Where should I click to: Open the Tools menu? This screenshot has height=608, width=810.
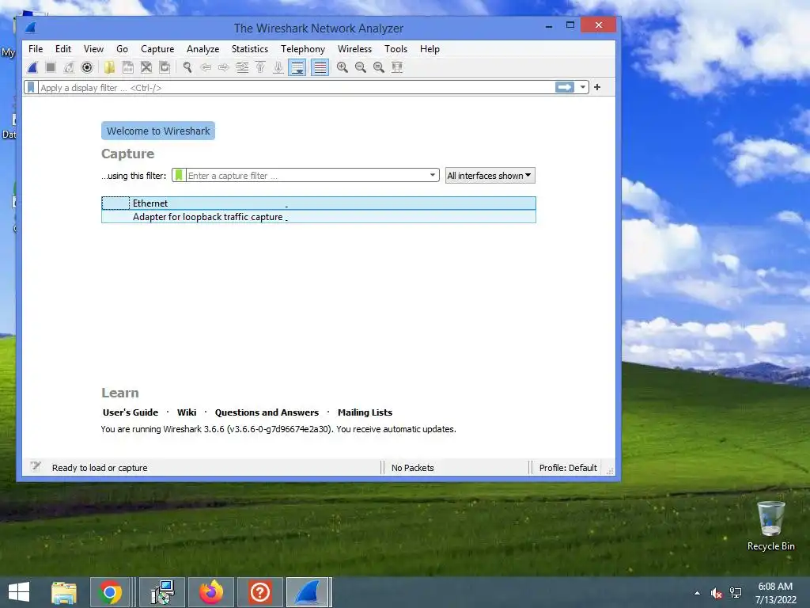[x=396, y=48]
